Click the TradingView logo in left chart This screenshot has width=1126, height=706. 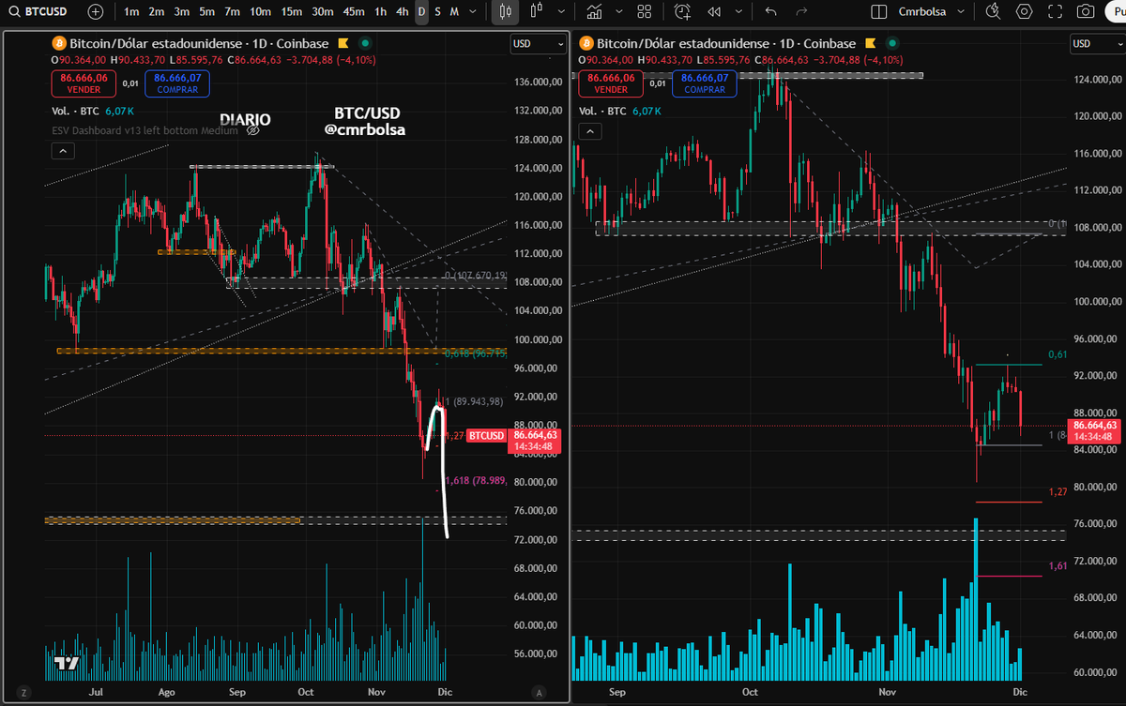(66, 663)
